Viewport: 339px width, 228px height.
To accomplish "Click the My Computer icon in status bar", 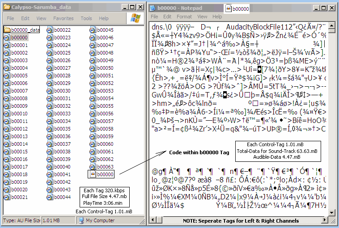I will [x=81, y=220].
